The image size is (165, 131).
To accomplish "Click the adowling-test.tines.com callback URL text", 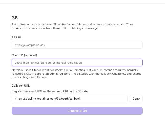I will pyautogui.click(x=48, y=99).
